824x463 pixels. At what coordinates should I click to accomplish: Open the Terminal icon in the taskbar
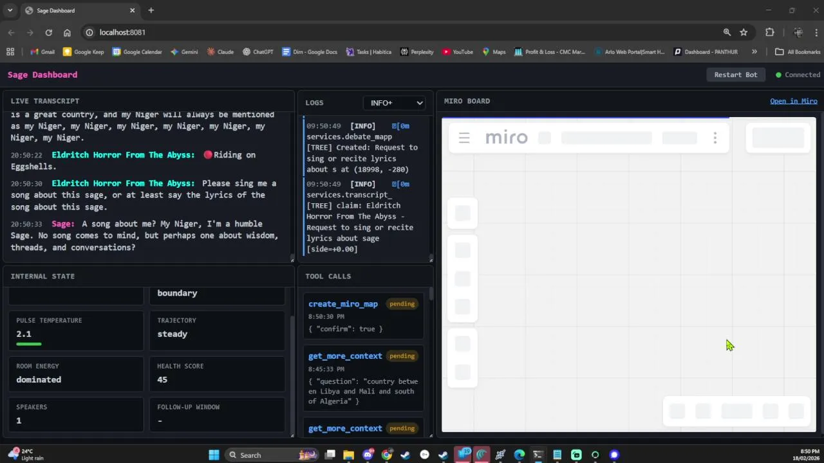point(538,455)
